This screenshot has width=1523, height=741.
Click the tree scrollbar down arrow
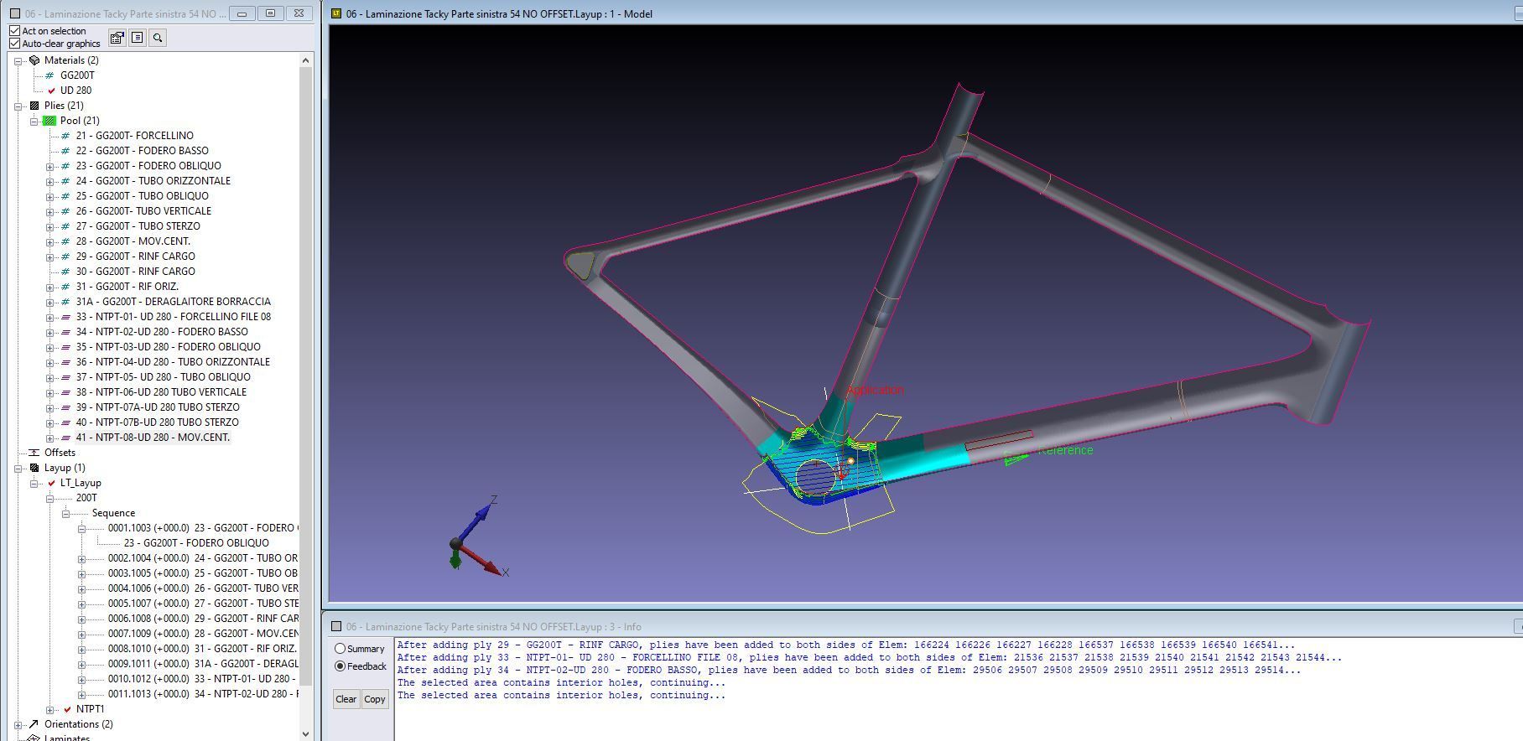coord(305,733)
